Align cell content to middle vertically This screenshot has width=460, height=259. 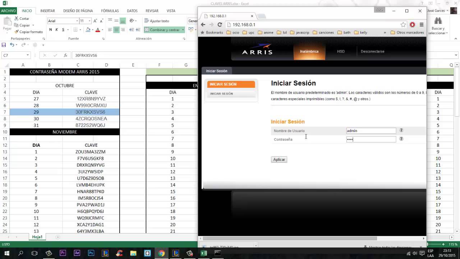point(116,21)
